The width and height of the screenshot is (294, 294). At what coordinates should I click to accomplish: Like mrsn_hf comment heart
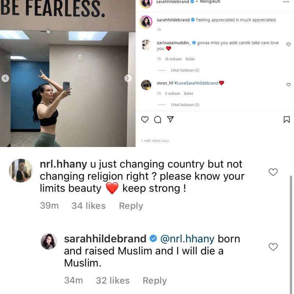click(x=288, y=85)
